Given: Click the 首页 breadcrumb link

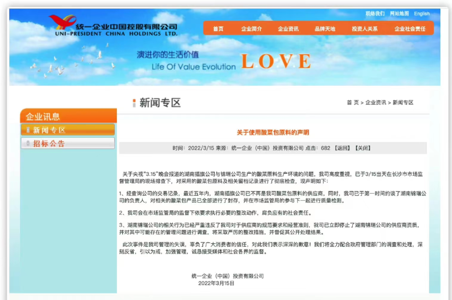Looking at the screenshot, I should (x=352, y=102).
